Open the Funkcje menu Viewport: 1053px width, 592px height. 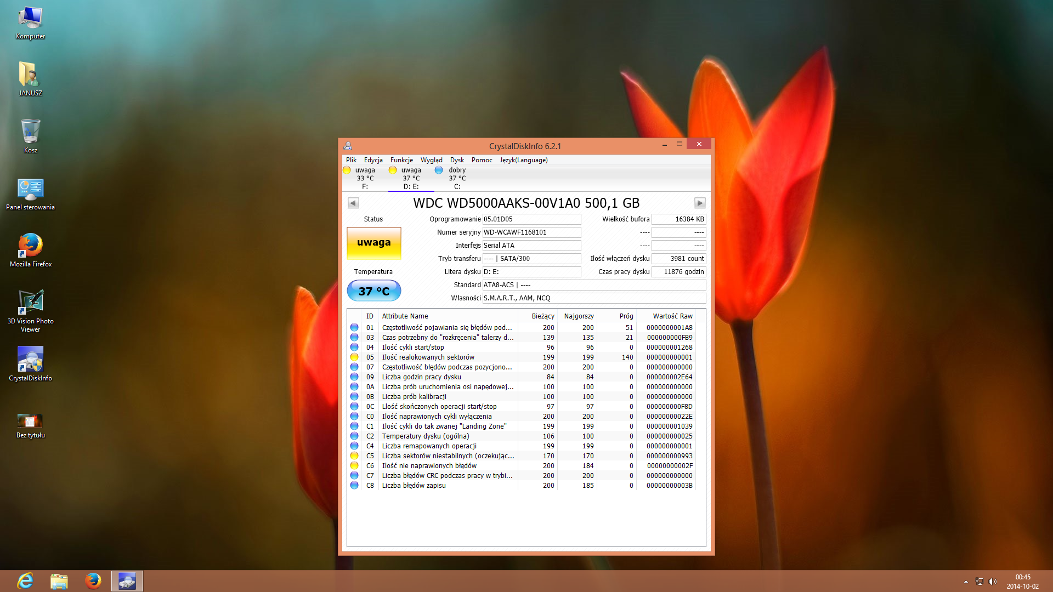(x=401, y=160)
